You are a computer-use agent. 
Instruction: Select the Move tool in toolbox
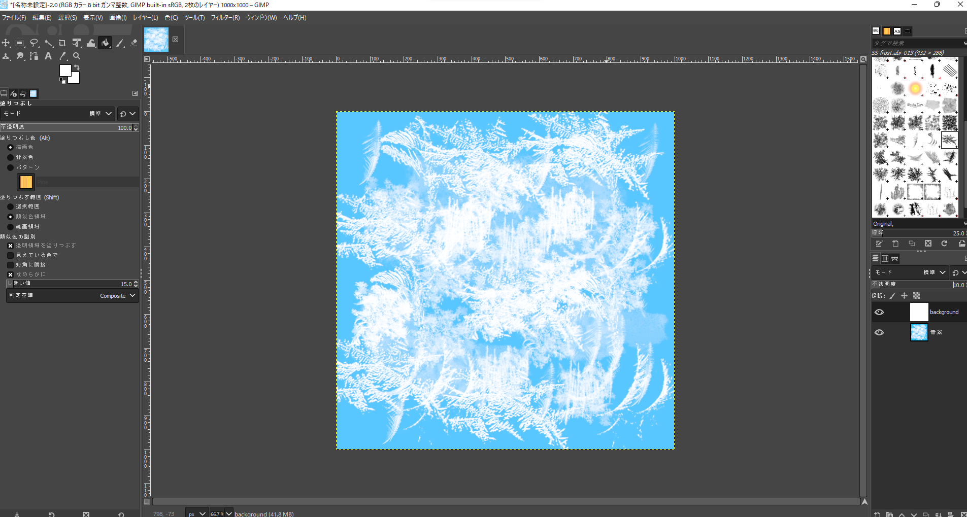pyautogui.click(x=6, y=43)
